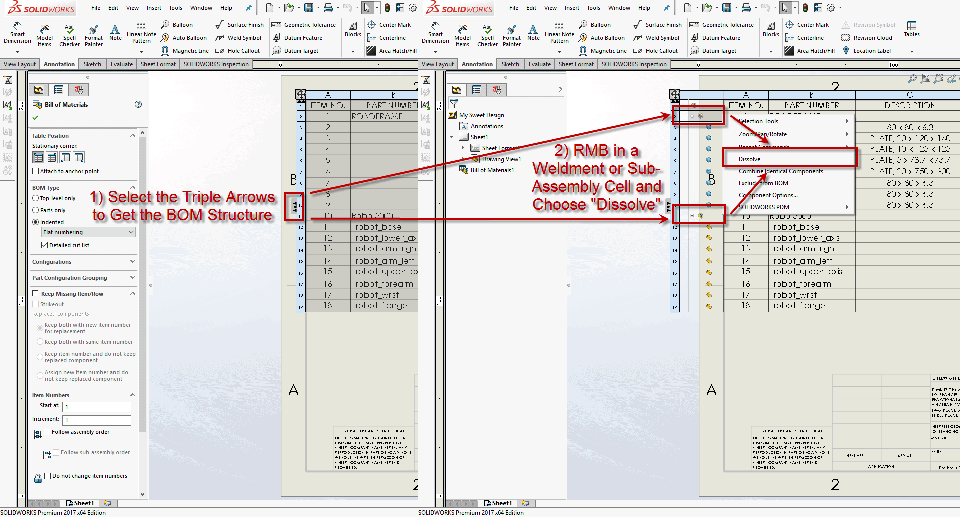Open Sheet1 tab at bottom of left window
The image size is (960, 517).
pos(80,503)
